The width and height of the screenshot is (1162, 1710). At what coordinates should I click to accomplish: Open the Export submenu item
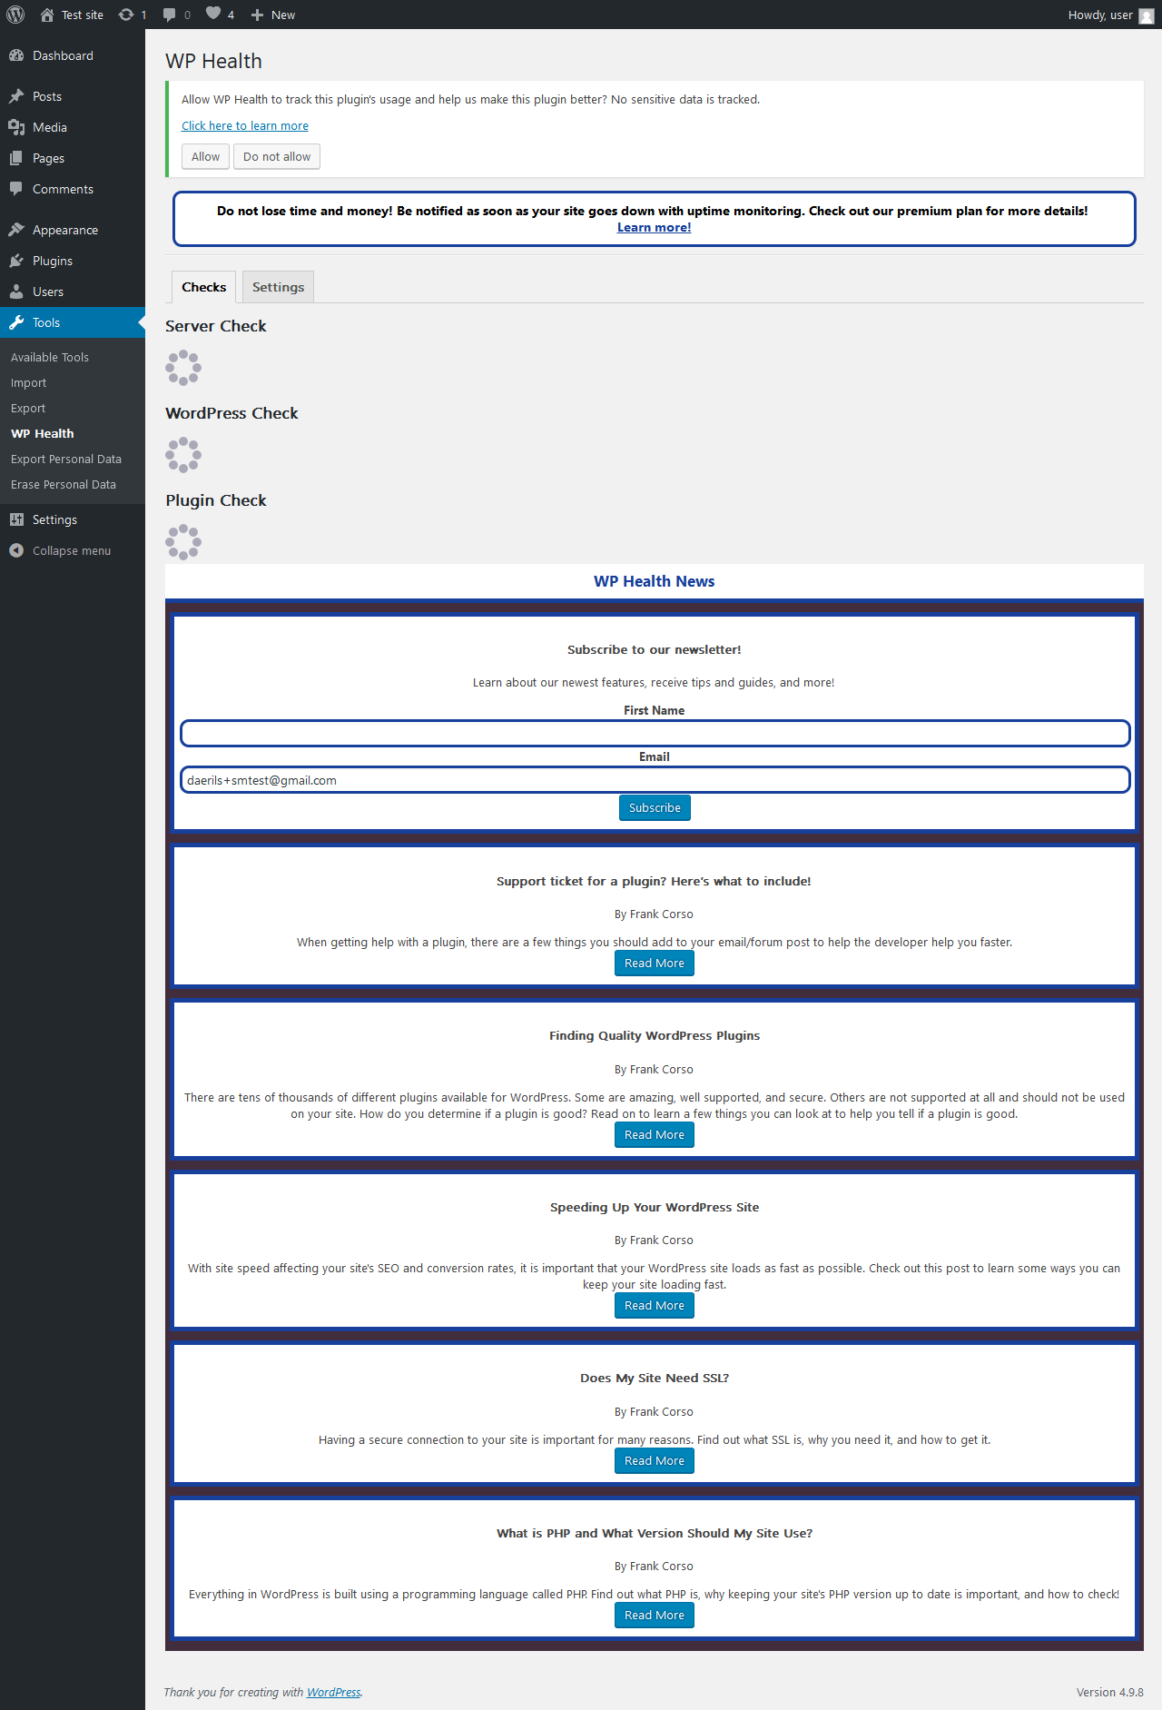[28, 408]
